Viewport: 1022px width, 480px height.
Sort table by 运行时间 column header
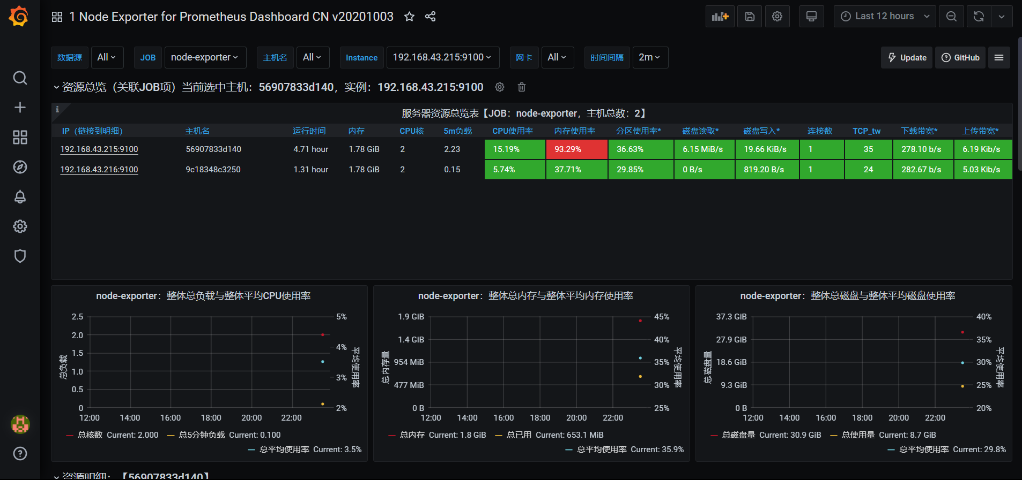[x=309, y=131]
